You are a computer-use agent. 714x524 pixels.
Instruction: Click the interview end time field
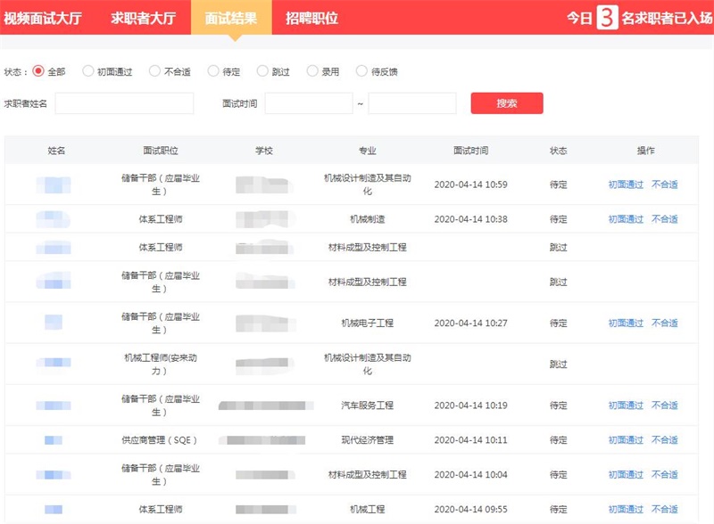411,103
